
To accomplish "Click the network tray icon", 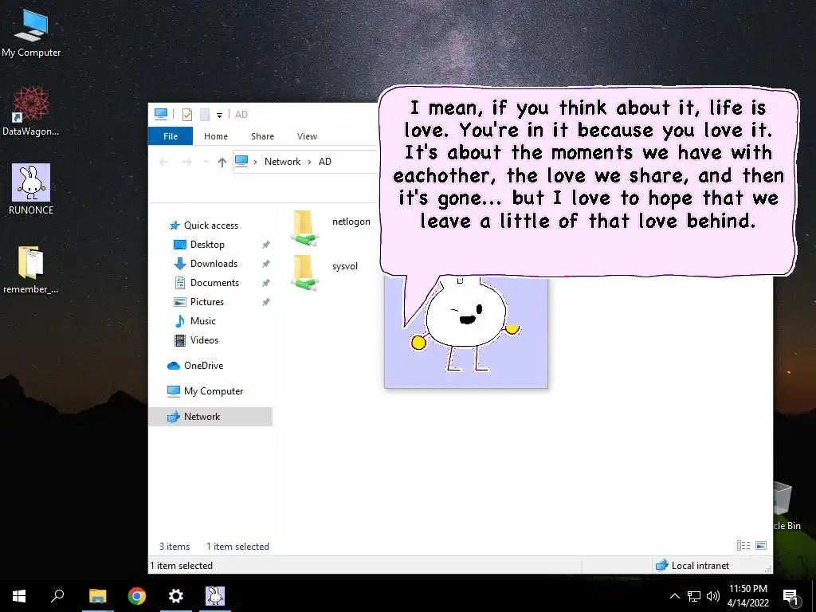I will 694,596.
